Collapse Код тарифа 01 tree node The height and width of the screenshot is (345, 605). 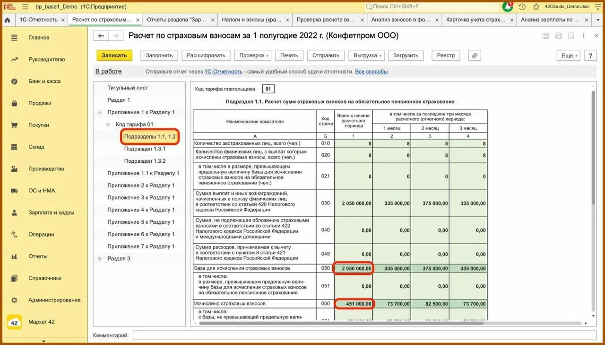pos(108,124)
